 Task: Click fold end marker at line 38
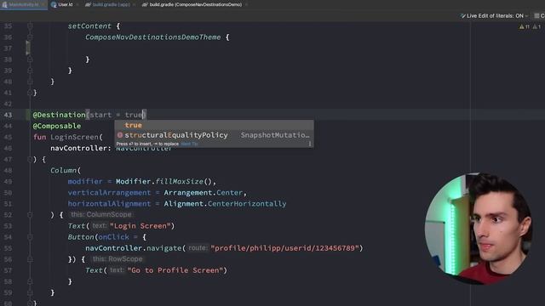[x=30, y=59]
